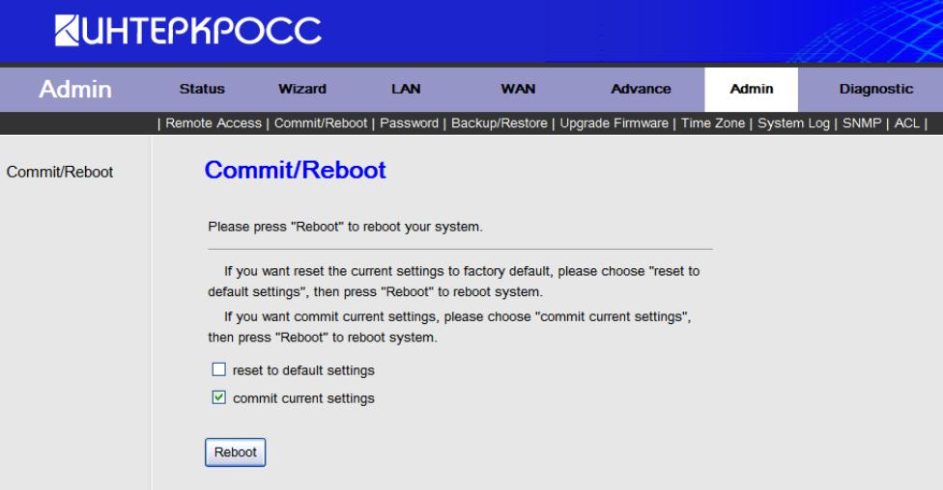This screenshot has height=490, width=943.
Task: Enable reset to default settings checkbox
Action: point(217,369)
